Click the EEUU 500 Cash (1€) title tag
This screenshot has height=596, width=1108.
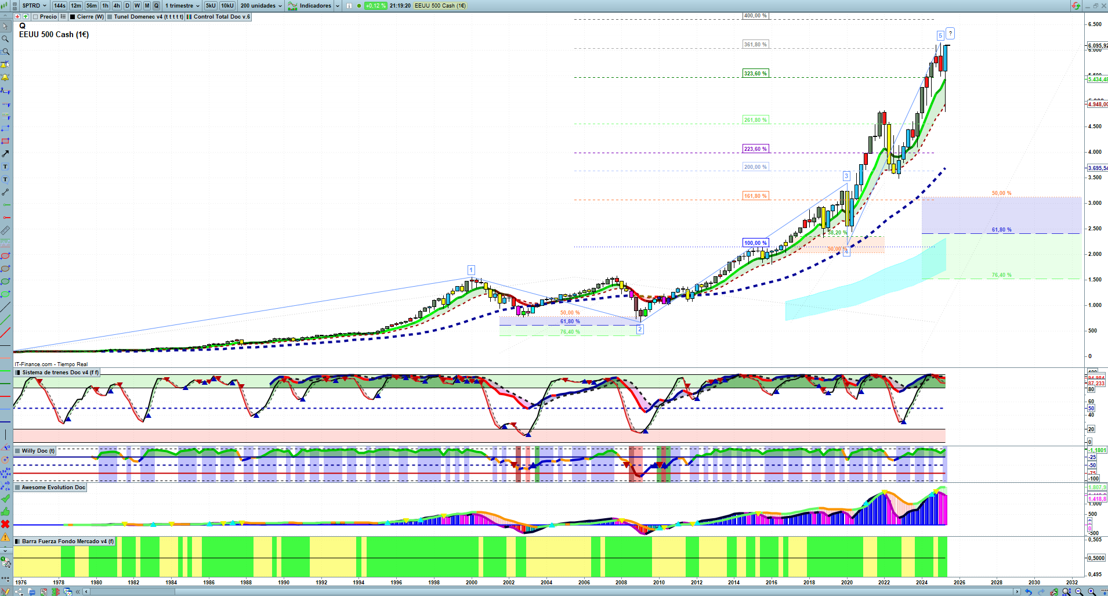click(440, 6)
